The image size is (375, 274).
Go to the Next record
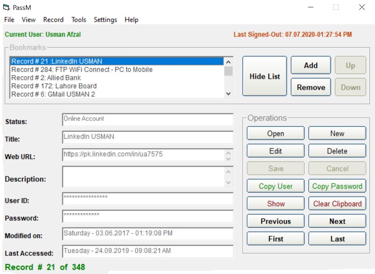tap(337, 221)
